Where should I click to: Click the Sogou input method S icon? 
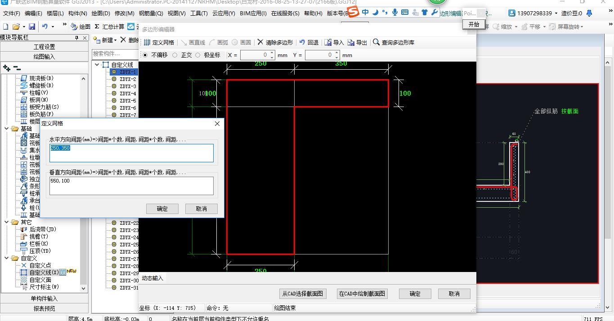[x=354, y=12]
